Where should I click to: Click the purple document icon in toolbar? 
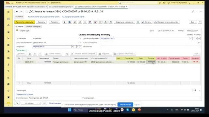click(x=90, y=22)
